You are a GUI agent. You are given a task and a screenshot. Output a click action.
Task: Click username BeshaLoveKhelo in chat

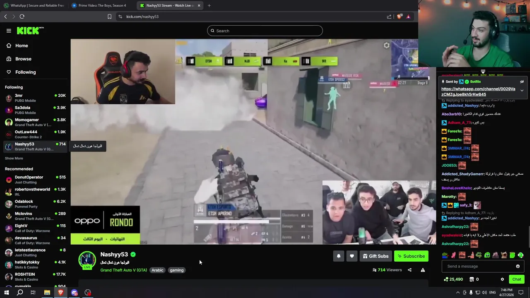tap(456, 188)
